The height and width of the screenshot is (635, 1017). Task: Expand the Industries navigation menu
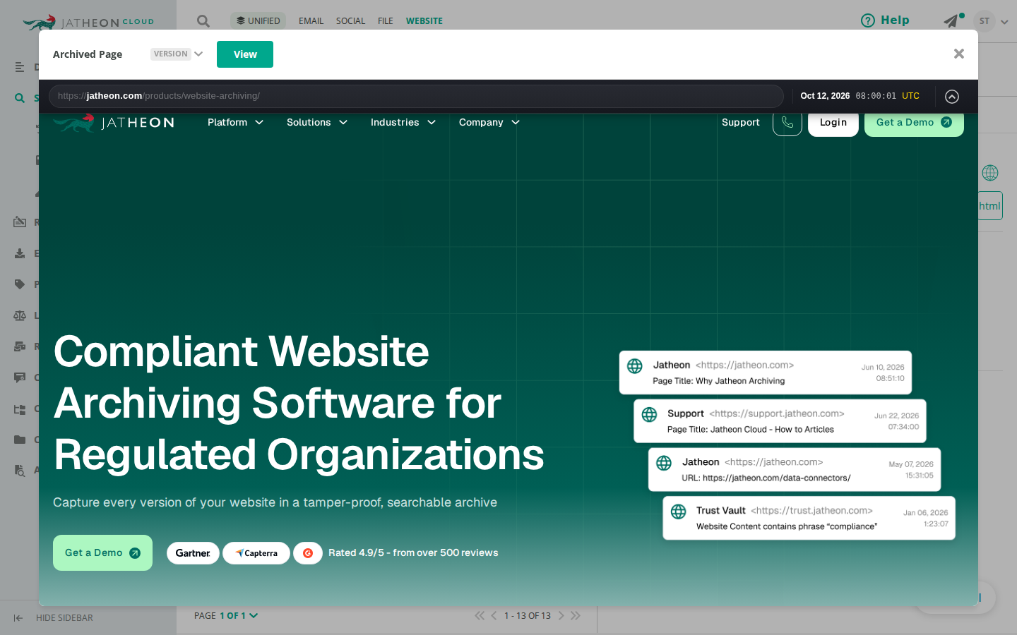pos(403,122)
